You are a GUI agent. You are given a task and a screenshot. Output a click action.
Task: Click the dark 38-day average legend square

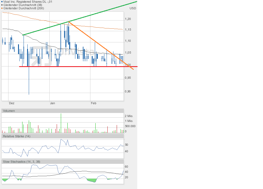click(x=2, y=5)
